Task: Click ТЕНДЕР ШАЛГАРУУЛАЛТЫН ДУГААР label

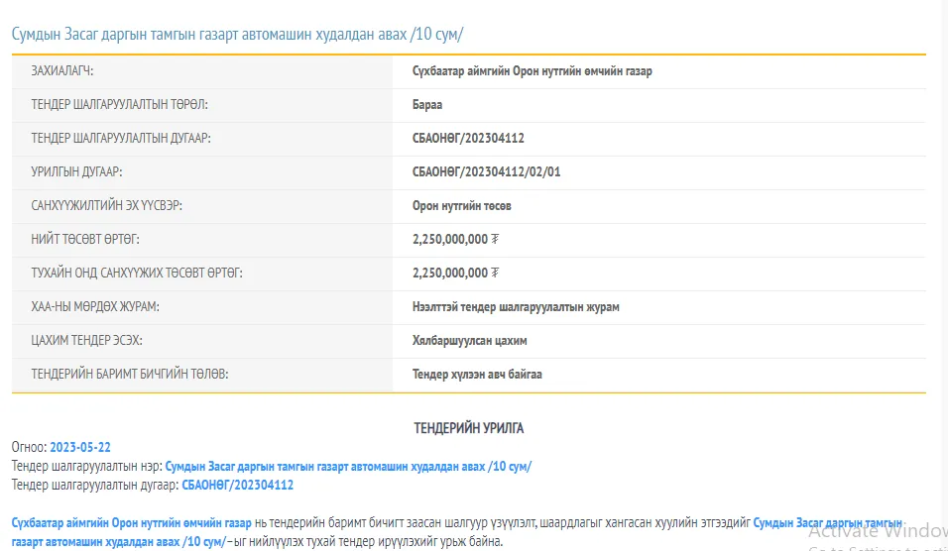Action: pyautogui.click(x=121, y=139)
